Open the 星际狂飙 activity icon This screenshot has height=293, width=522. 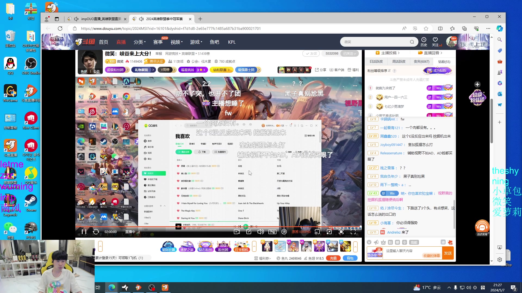169,246
